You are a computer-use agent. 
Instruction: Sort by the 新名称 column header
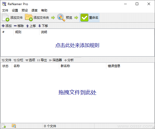tap(83, 66)
